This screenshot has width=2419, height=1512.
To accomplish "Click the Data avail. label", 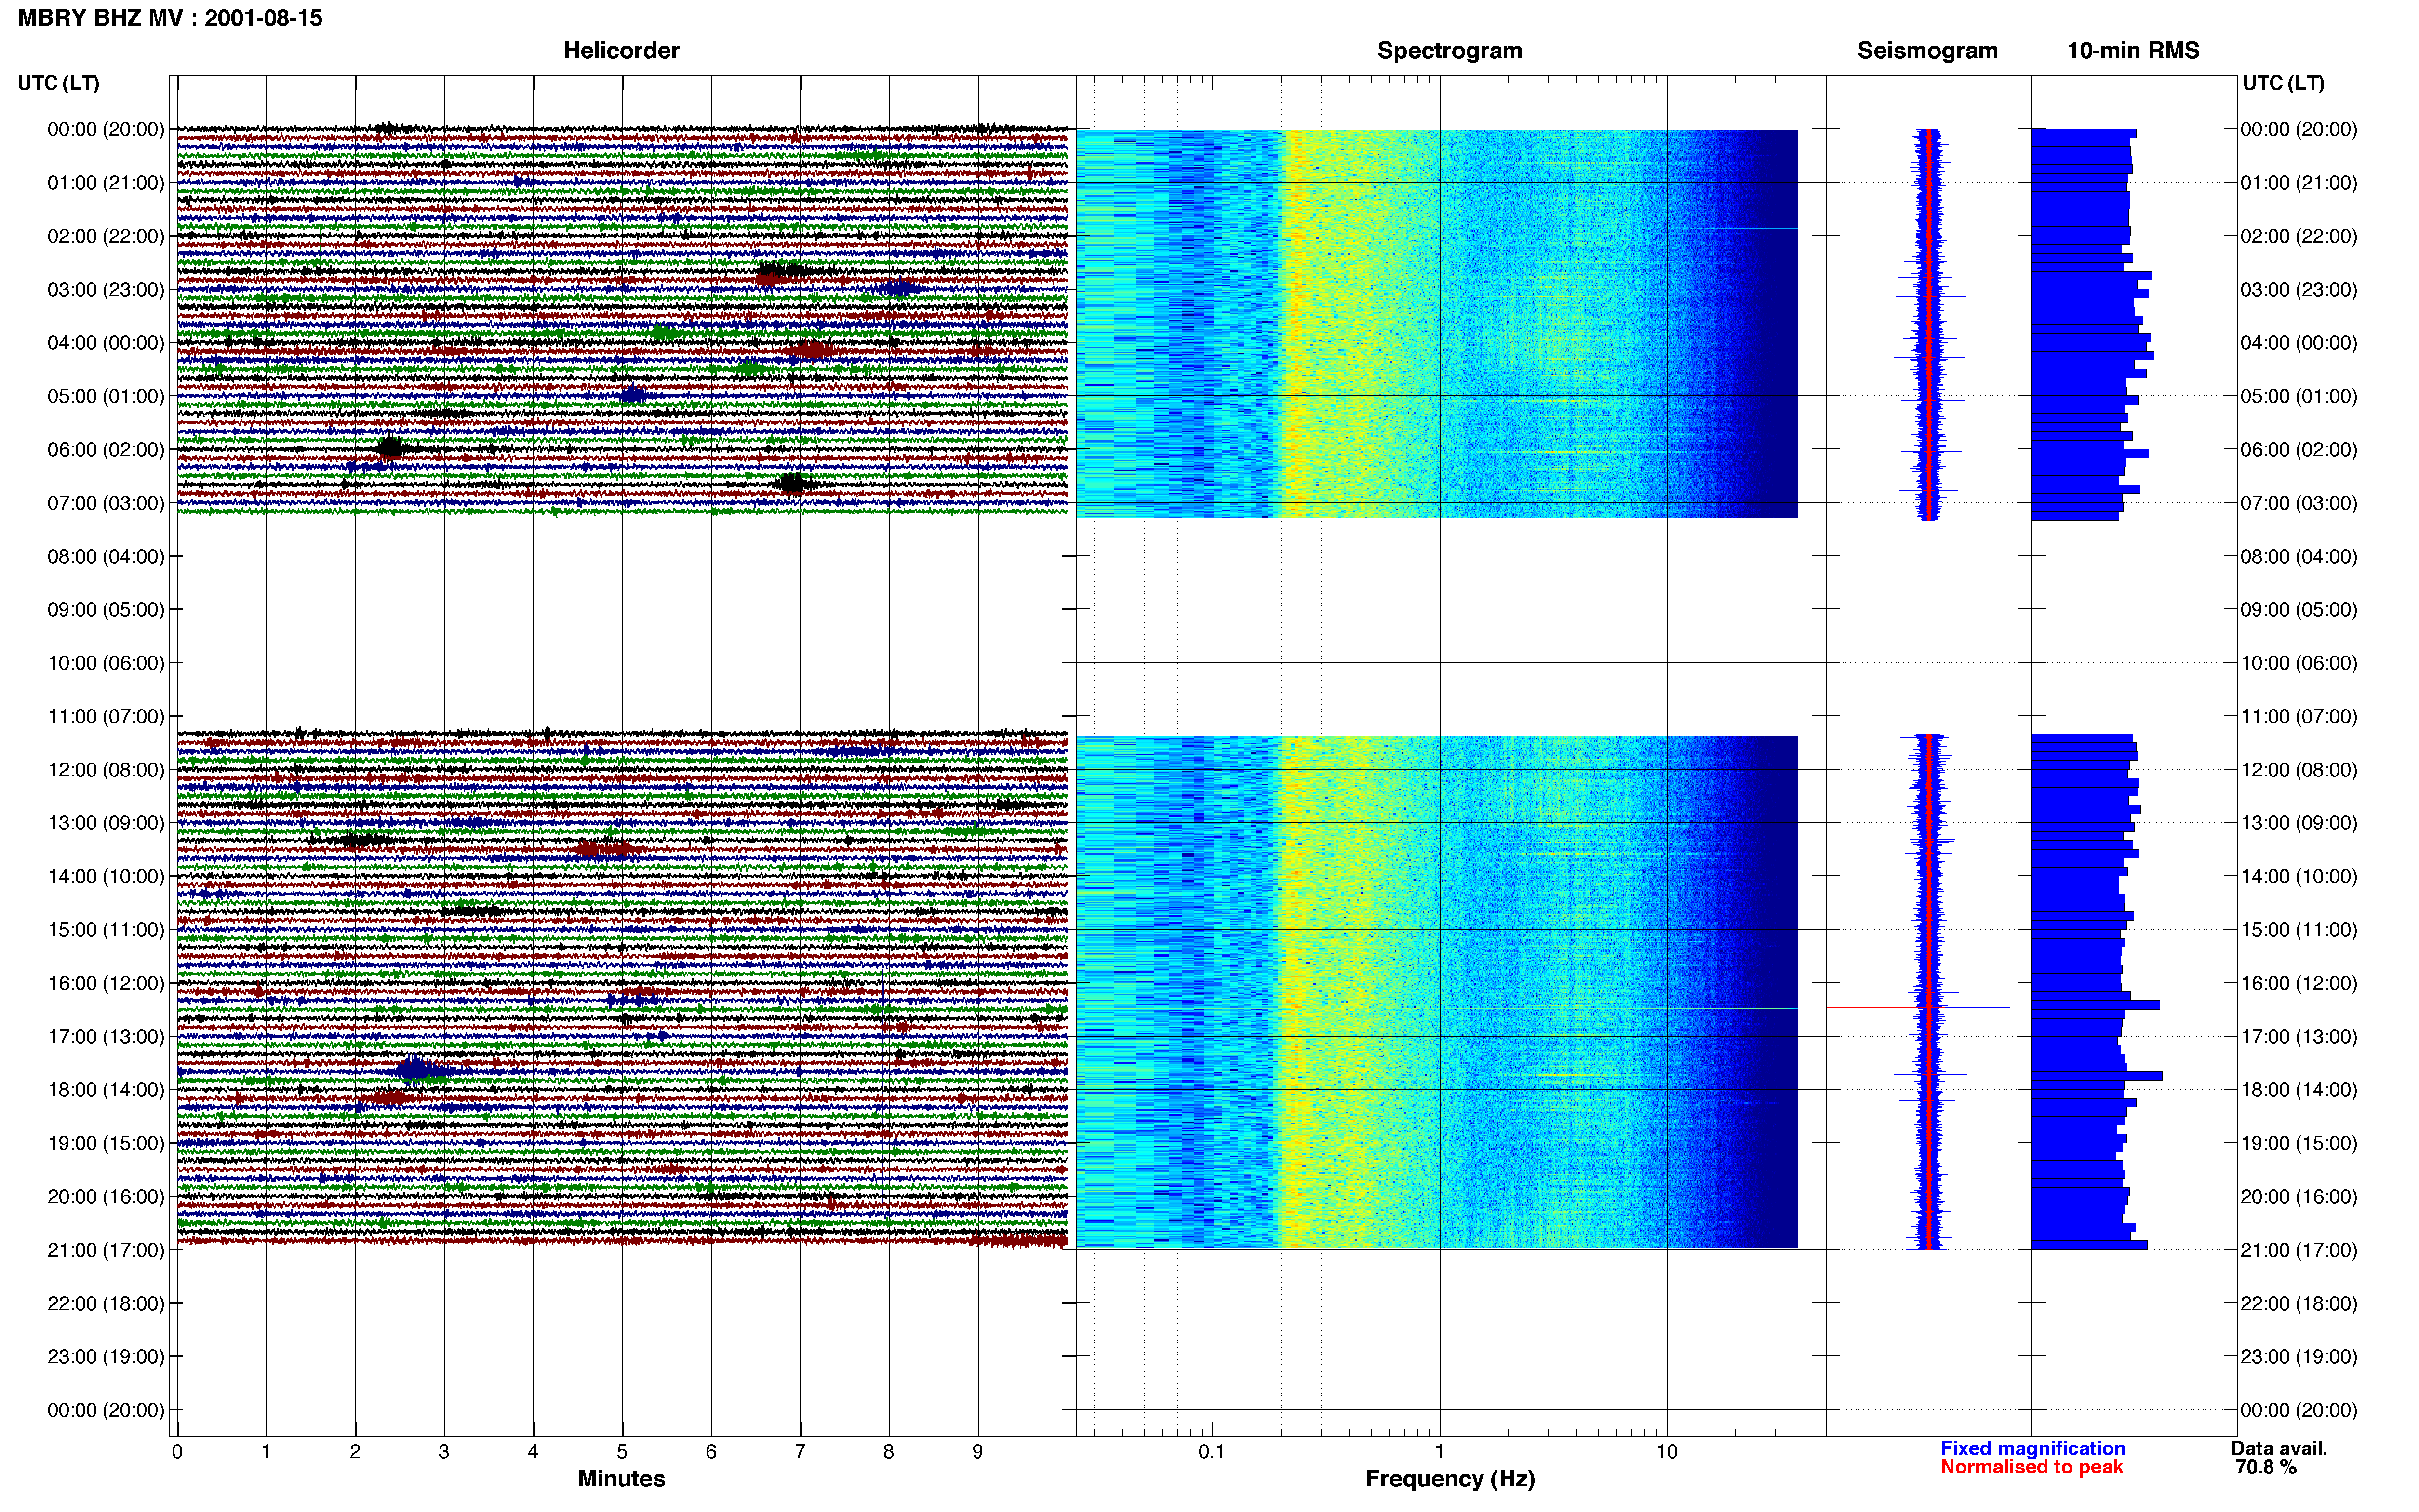I will coord(2279,1448).
